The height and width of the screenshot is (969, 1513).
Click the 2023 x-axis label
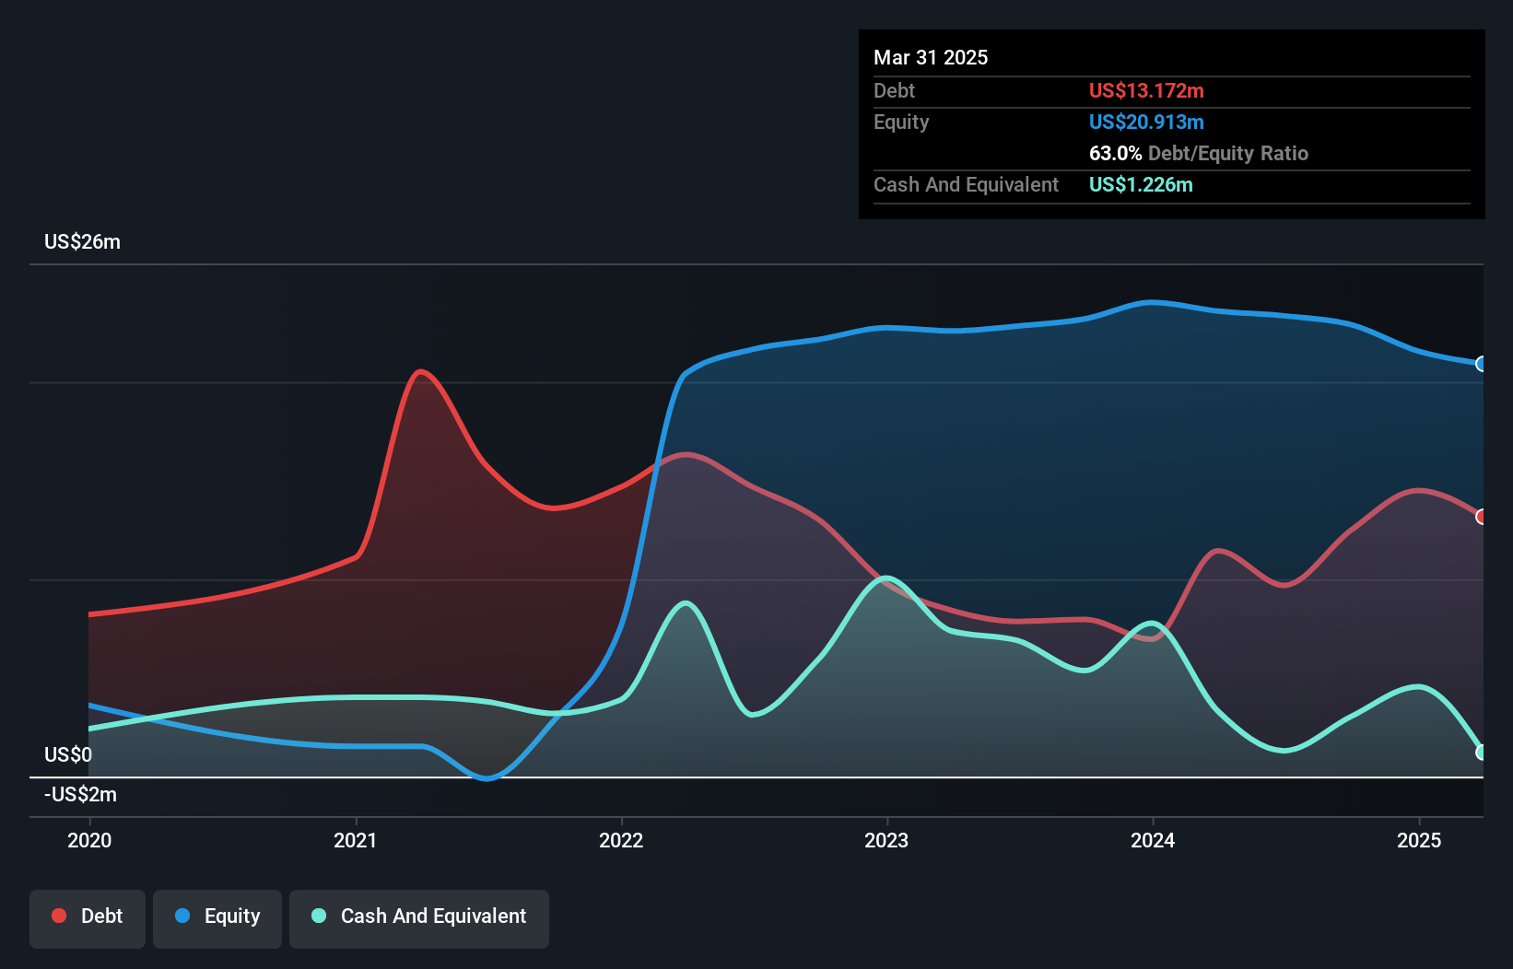(886, 840)
